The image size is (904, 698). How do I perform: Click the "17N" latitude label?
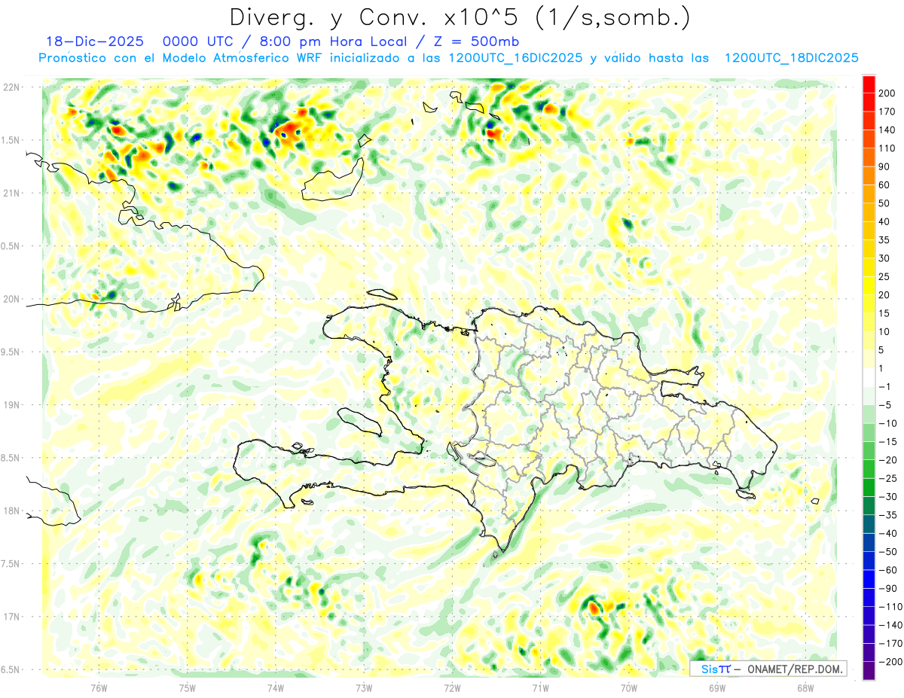pyautogui.click(x=11, y=617)
